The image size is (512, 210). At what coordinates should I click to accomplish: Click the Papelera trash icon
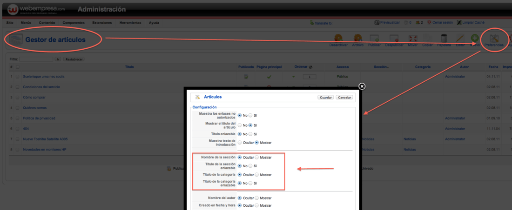point(444,38)
